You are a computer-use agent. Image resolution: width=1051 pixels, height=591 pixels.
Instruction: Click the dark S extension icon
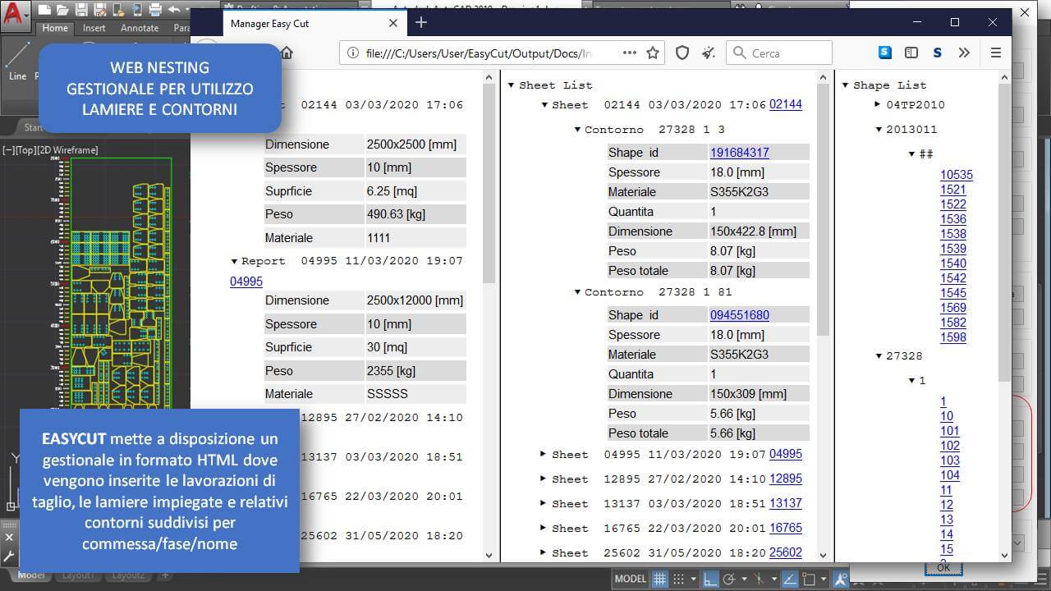[x=937, y=53]
